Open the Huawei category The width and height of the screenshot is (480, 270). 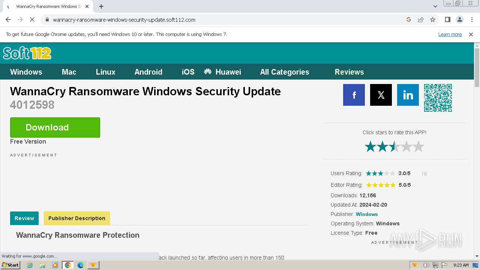click(223, 72)
